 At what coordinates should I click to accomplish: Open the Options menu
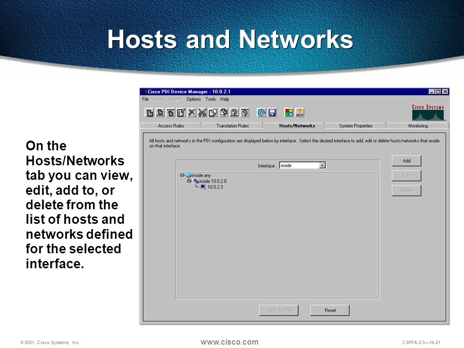click(193, 99)
